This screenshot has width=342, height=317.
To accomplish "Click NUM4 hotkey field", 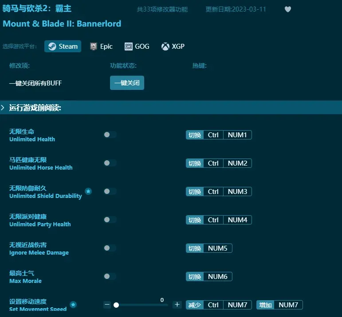I will 237,220.
